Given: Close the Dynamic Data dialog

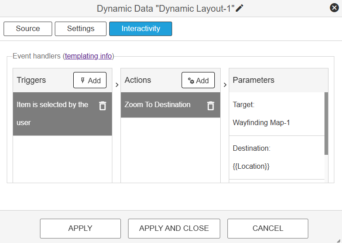Looking at the screenshot, I should tap(334, 8).
